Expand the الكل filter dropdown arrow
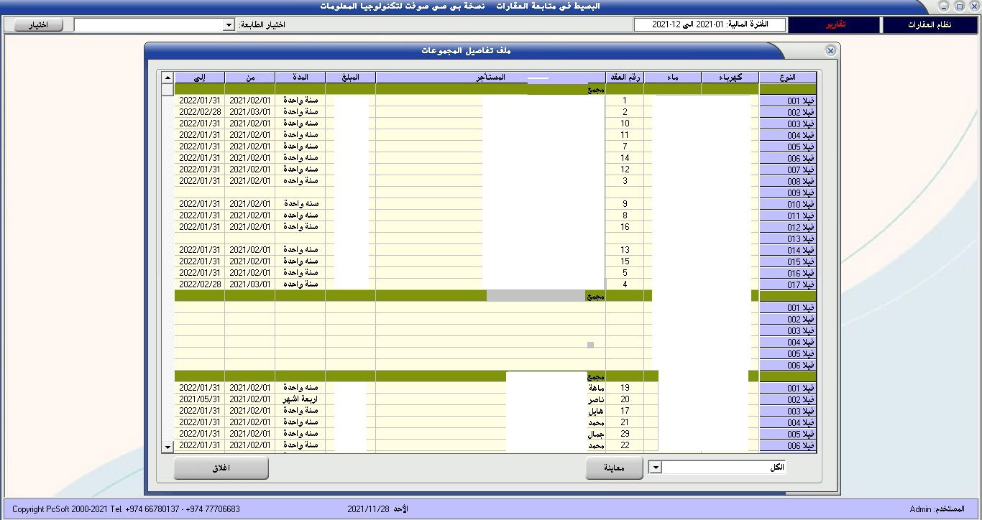The height and width of the screenshot is (520, 982). pos(655,468)
